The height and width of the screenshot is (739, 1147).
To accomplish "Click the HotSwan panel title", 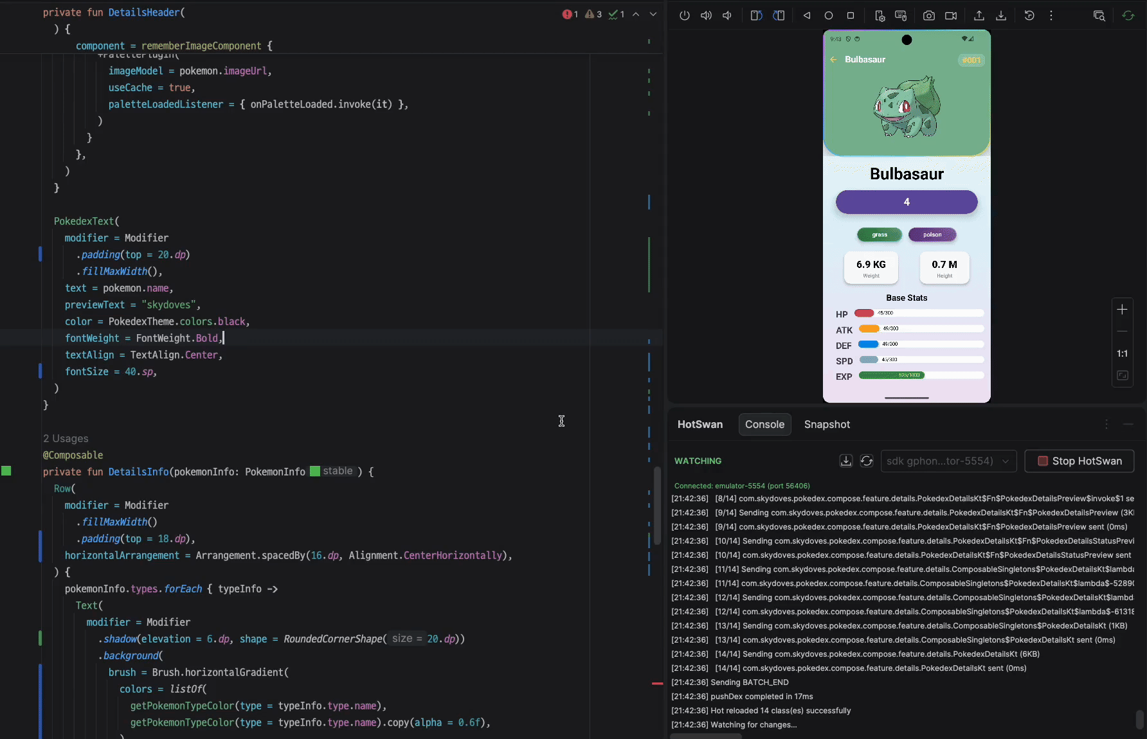I will coord(700,424).
